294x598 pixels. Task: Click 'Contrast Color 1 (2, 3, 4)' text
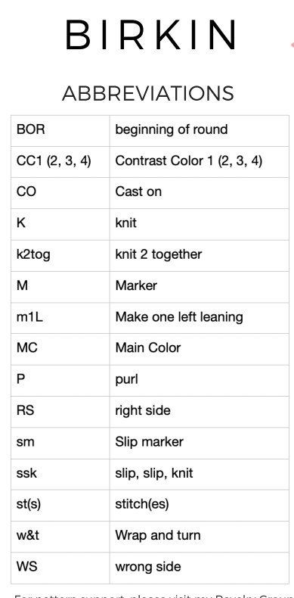(189, 161)
